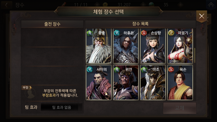Image resolution: width=217 pixels, height=122 pixels.
Task: Click the 부장 deputy slot silhouette
Action: (30, 93)
